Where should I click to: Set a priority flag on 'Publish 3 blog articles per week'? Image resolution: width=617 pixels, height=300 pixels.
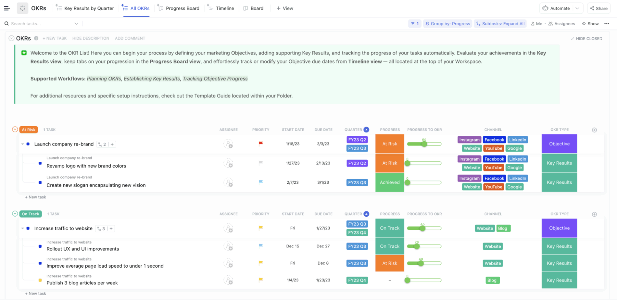(260, 280)
